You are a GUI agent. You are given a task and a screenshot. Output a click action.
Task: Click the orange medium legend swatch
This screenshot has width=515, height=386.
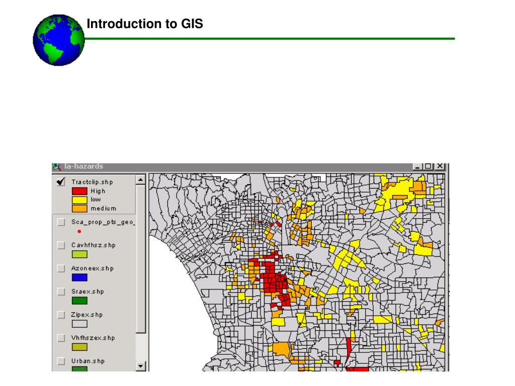pyautogui.click(x=79, y=209)
